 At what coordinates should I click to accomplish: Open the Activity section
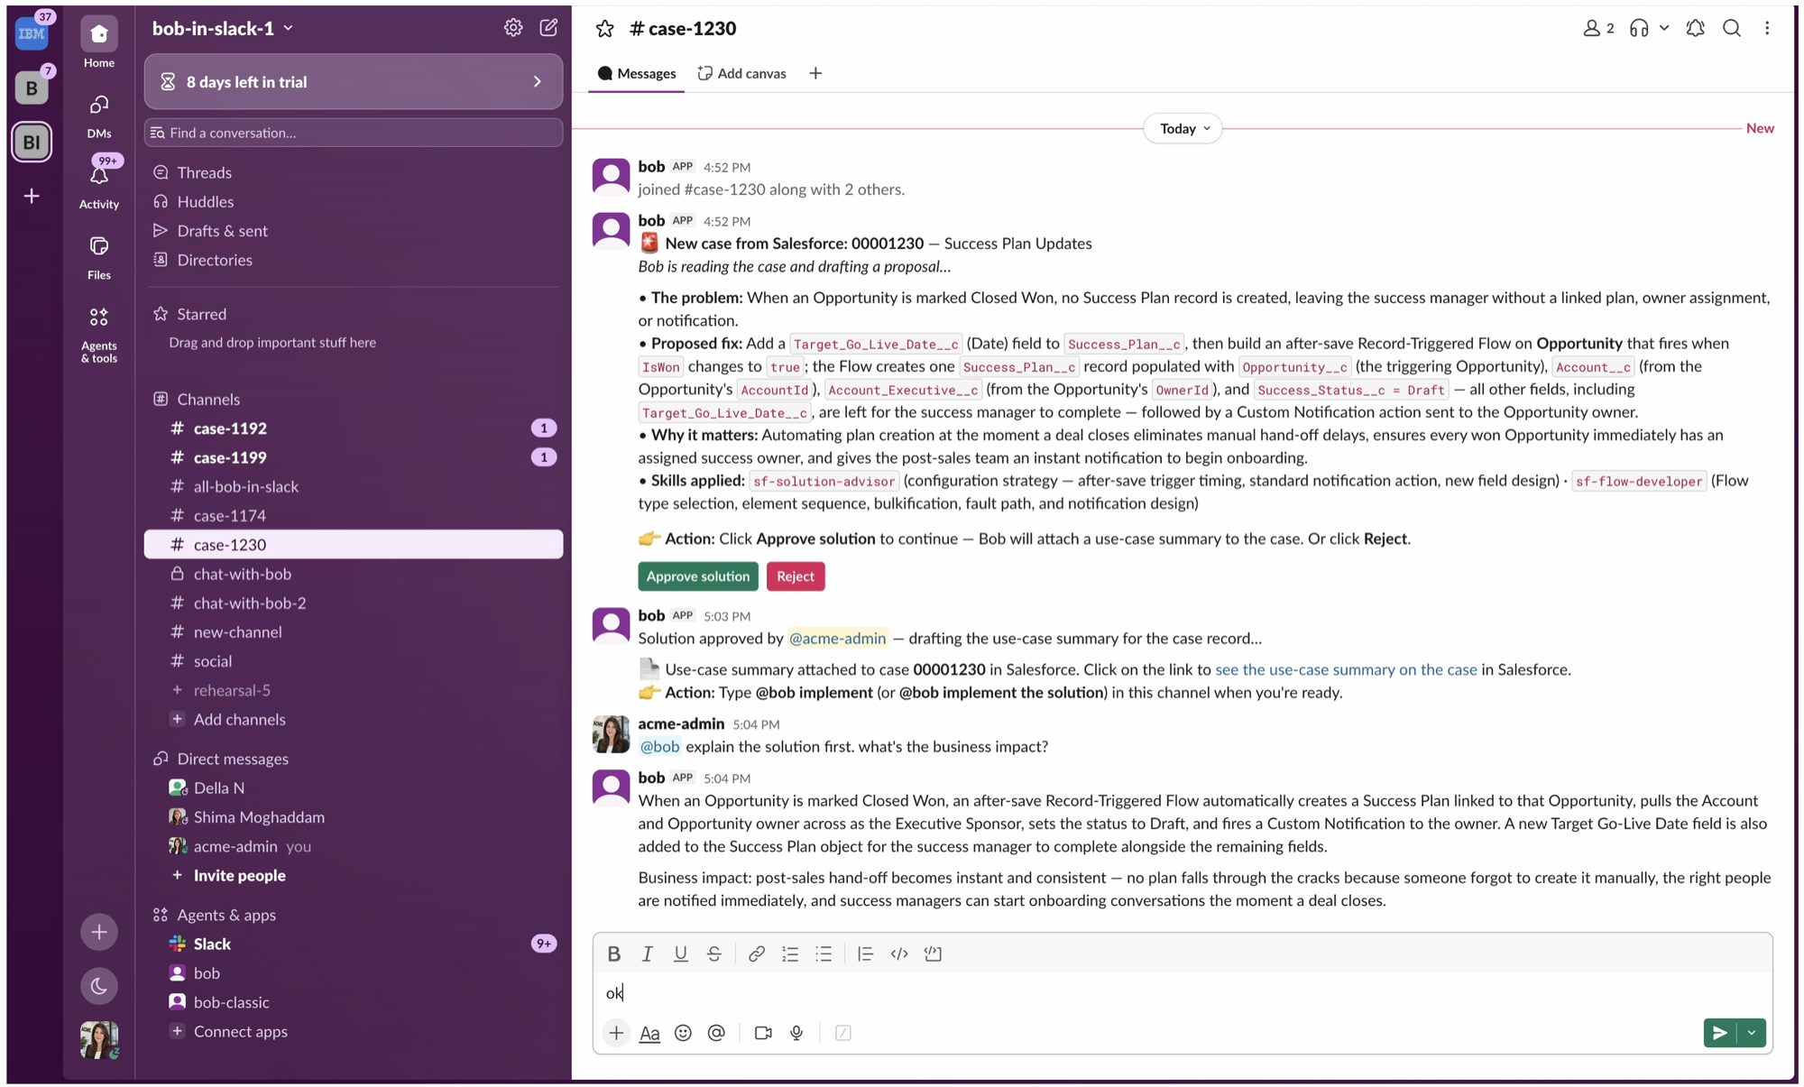click(99, 185)
